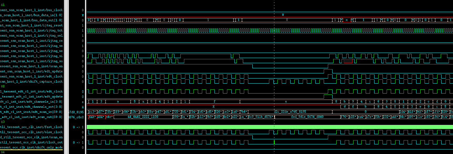Select the G4 group label
The width and height of the screenshot is (453, 154).
point(3,152)
